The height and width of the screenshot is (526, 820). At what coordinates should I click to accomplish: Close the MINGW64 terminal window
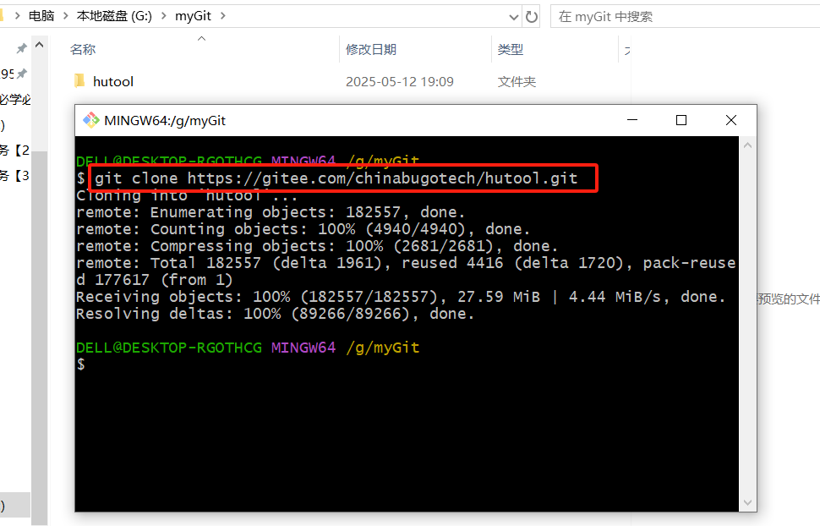[x=731, y=120]
